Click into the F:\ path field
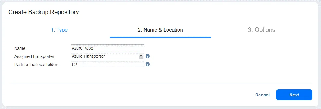This screenshot has width=321, height=109. [107, 64]
